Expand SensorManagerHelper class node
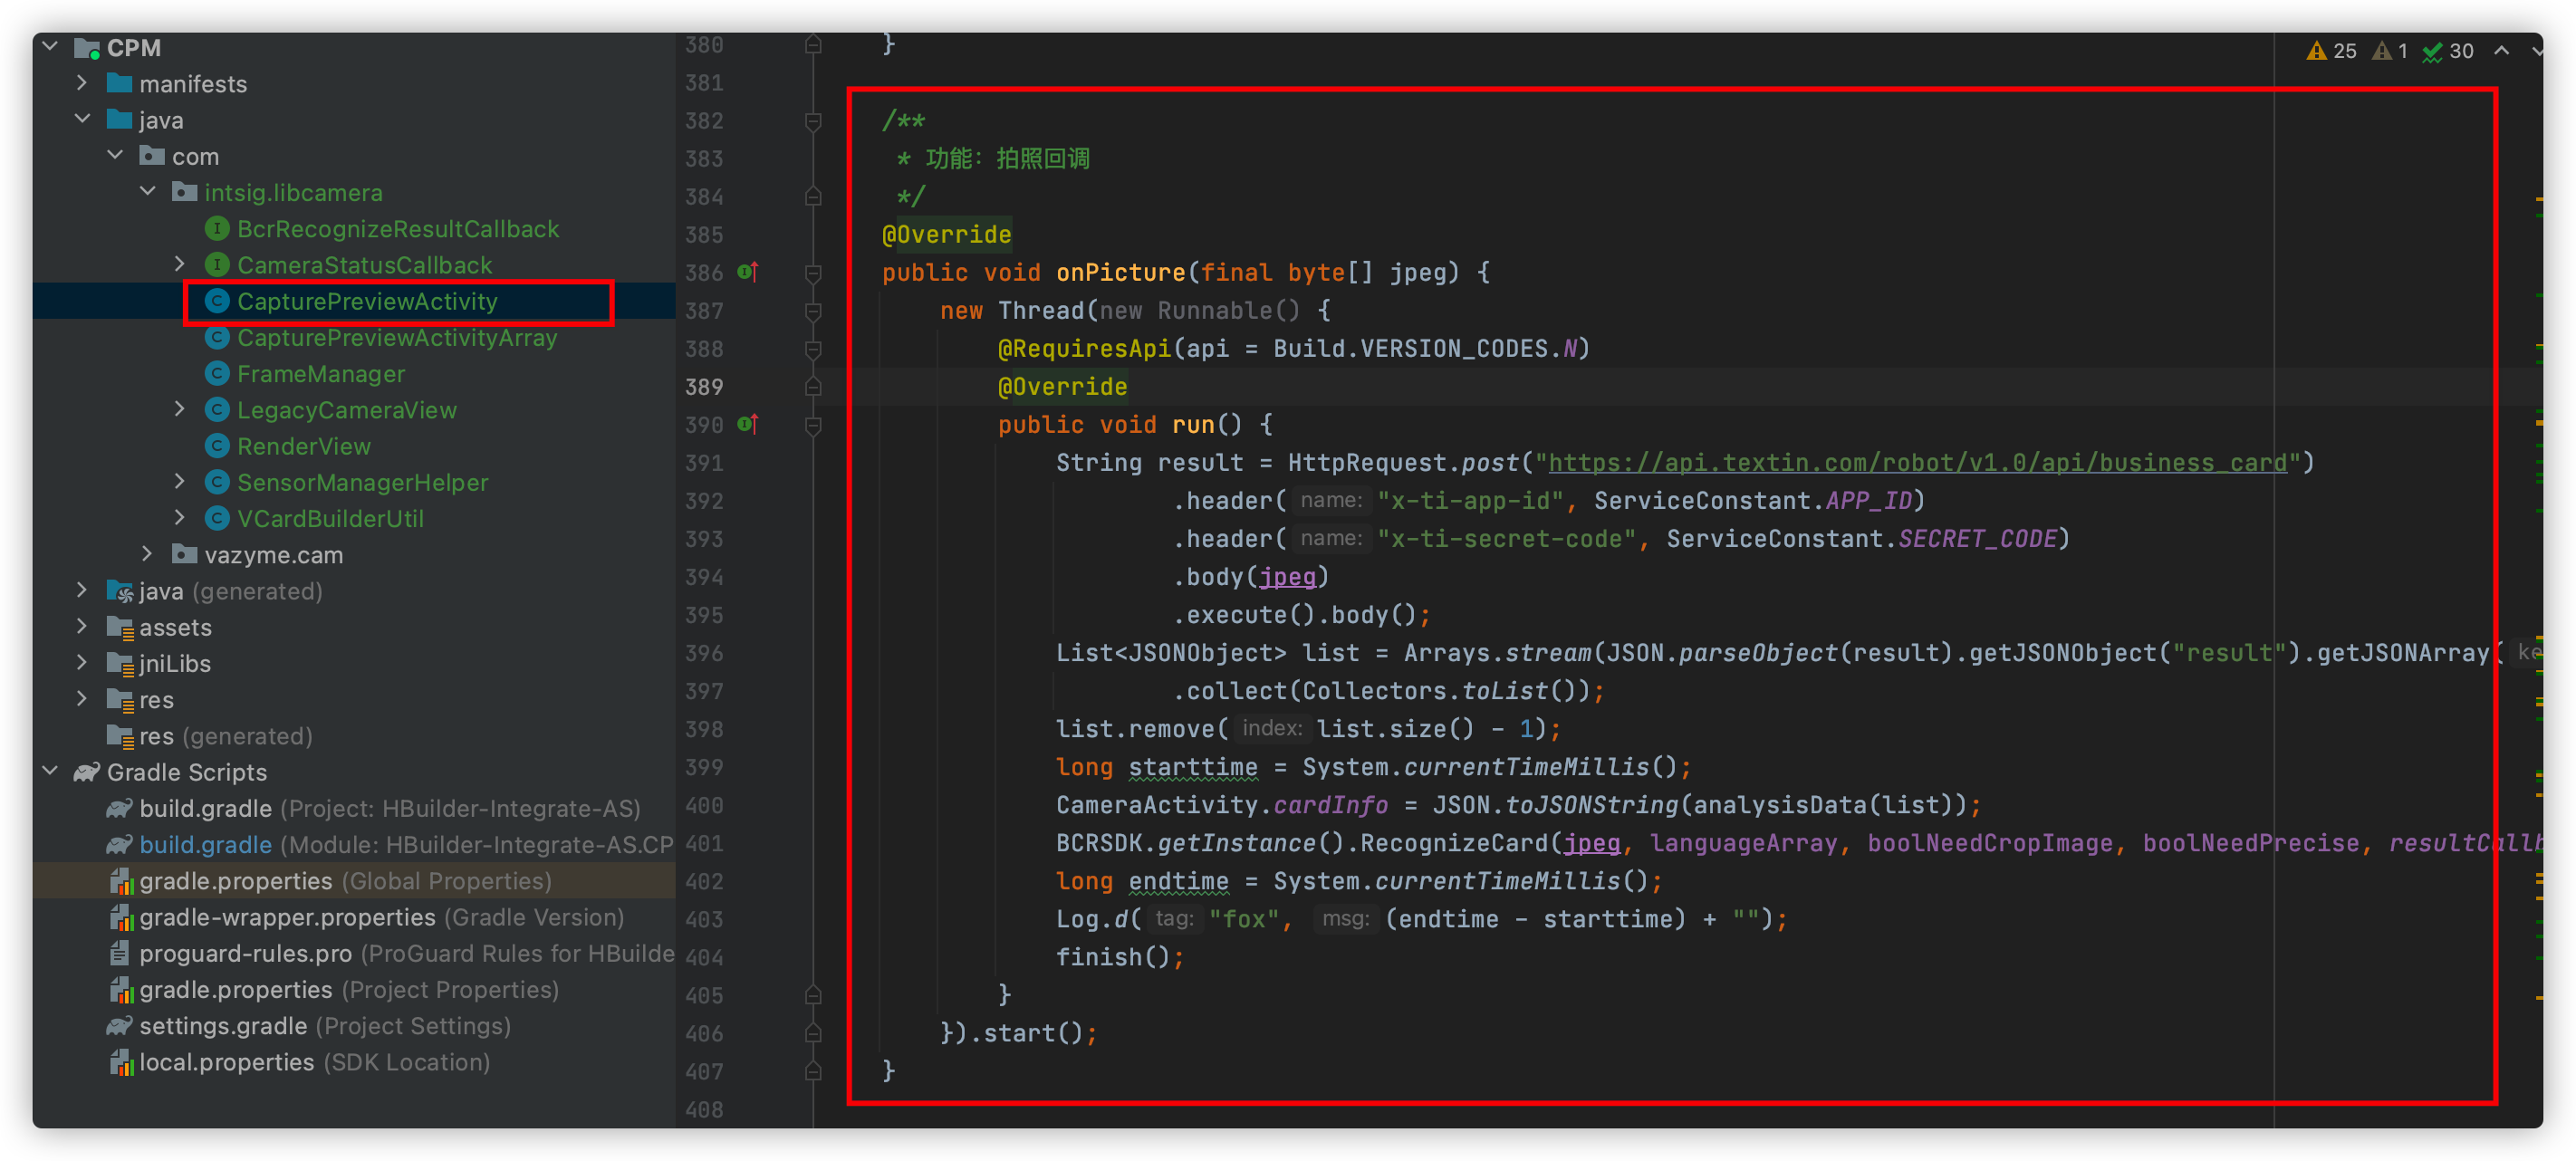The image size is (2576, 1161). click(180, 481)
